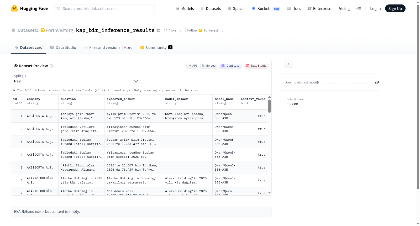This screenshot has height=226, width=420.
Task: Open the Pricing page
Action: pyautogui.click(x=344, y=8)
